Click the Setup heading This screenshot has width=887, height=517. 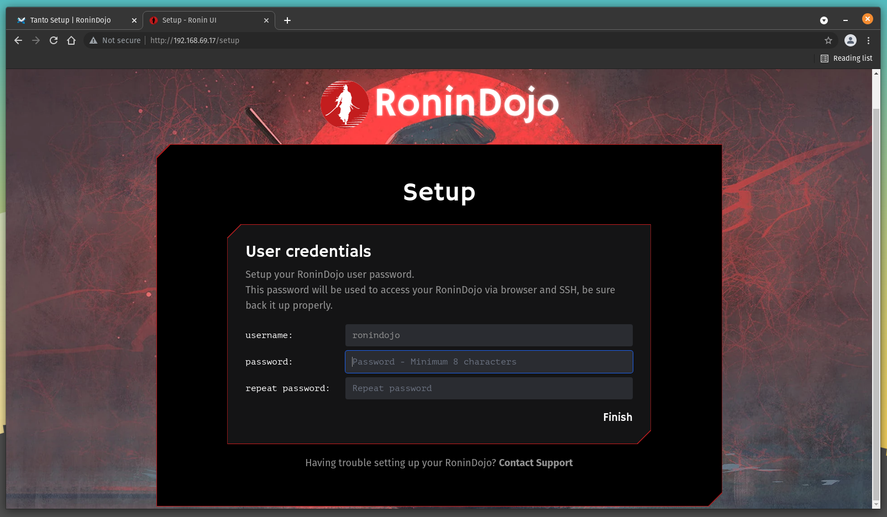[439, 192]
